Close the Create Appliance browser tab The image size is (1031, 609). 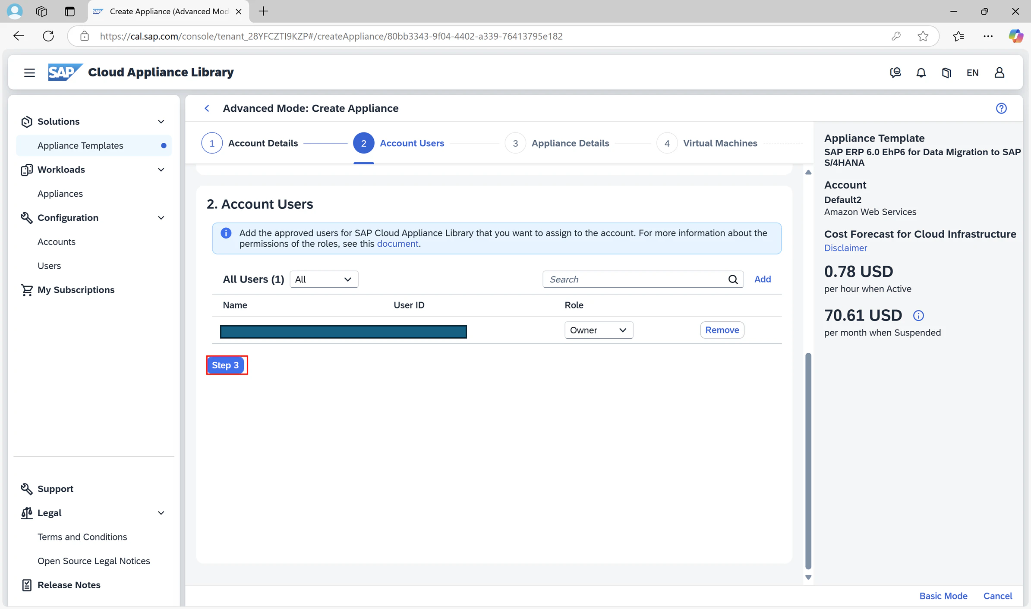pyautogui.click(x=239, y=12)
